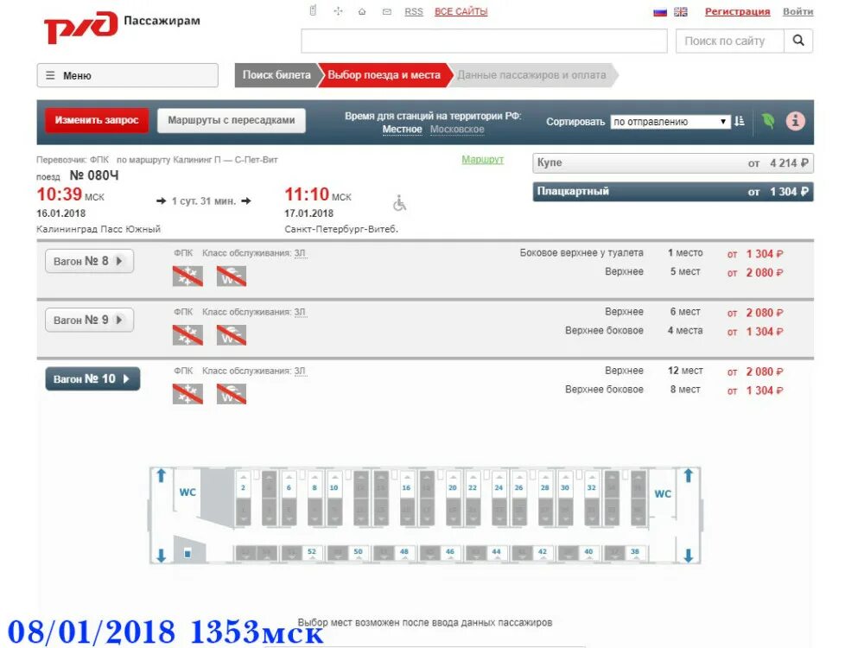
Task: Click the sitemap cross-arrows icon
Action: click(338, 11)
